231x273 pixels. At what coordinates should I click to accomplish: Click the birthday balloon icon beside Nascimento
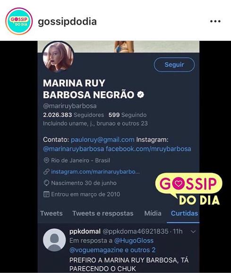point(46,183)
